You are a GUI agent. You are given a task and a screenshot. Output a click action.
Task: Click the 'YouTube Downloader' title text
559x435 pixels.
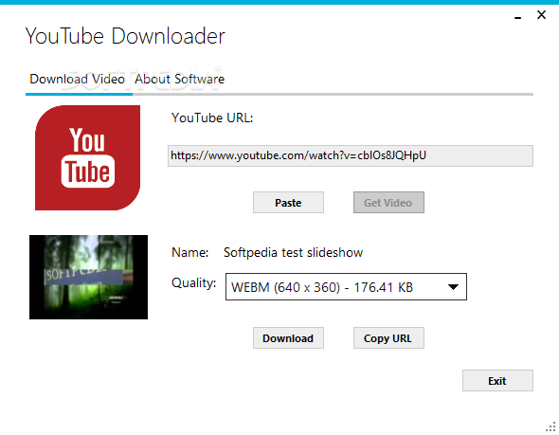click(125, 36)
